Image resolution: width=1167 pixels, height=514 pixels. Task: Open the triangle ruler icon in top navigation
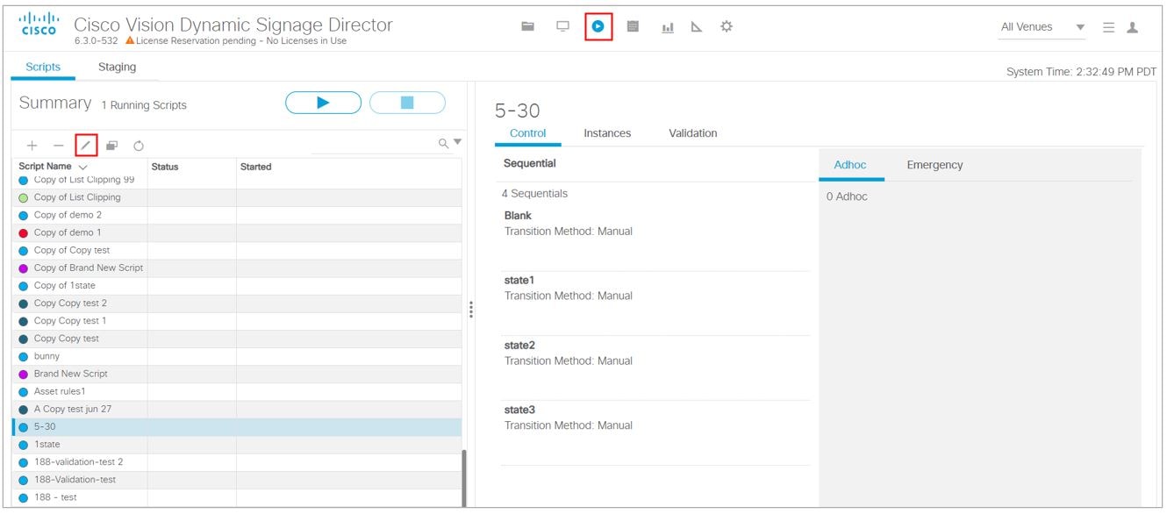pos(697,27)
